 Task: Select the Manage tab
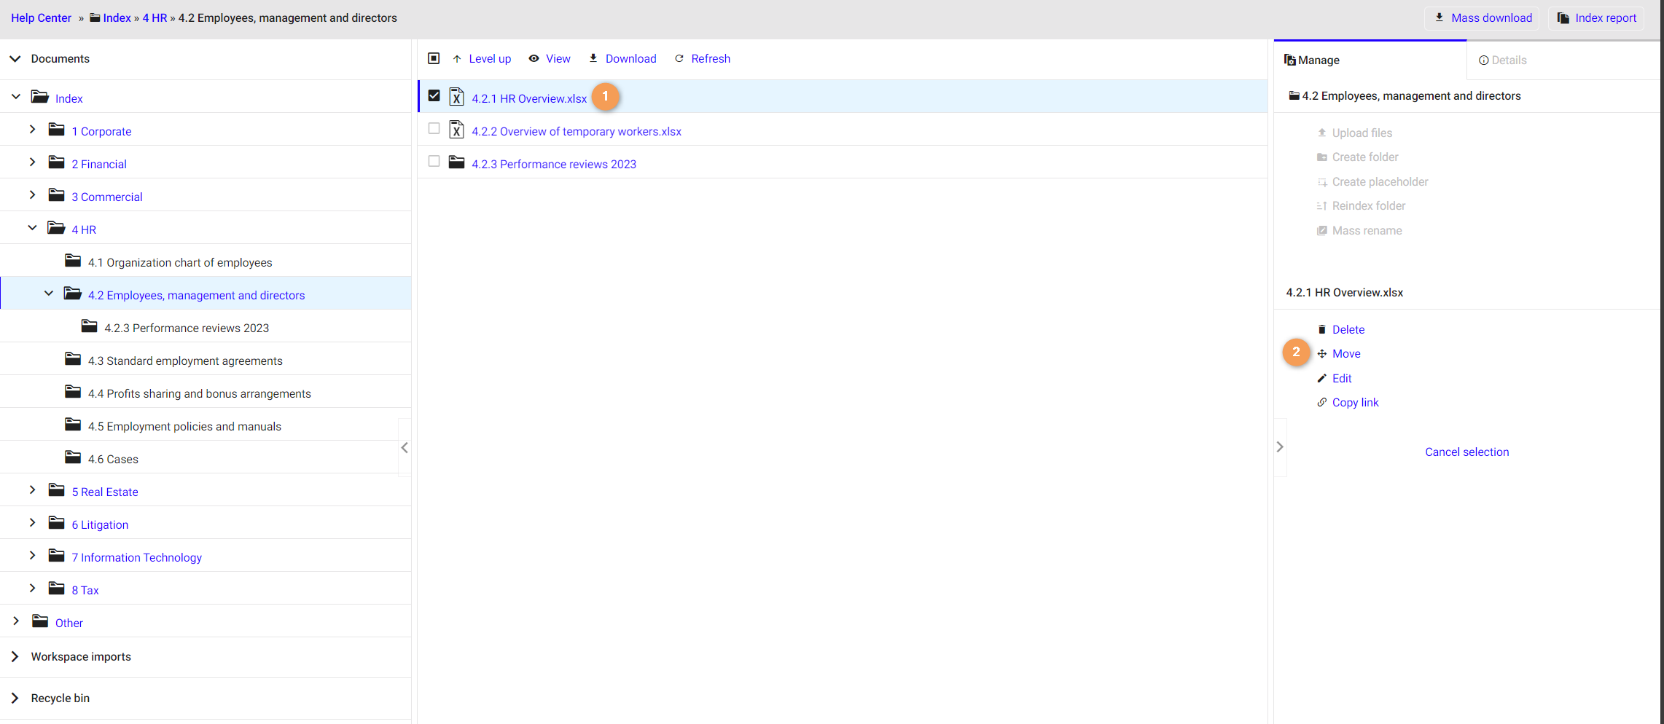(1312, 60)
